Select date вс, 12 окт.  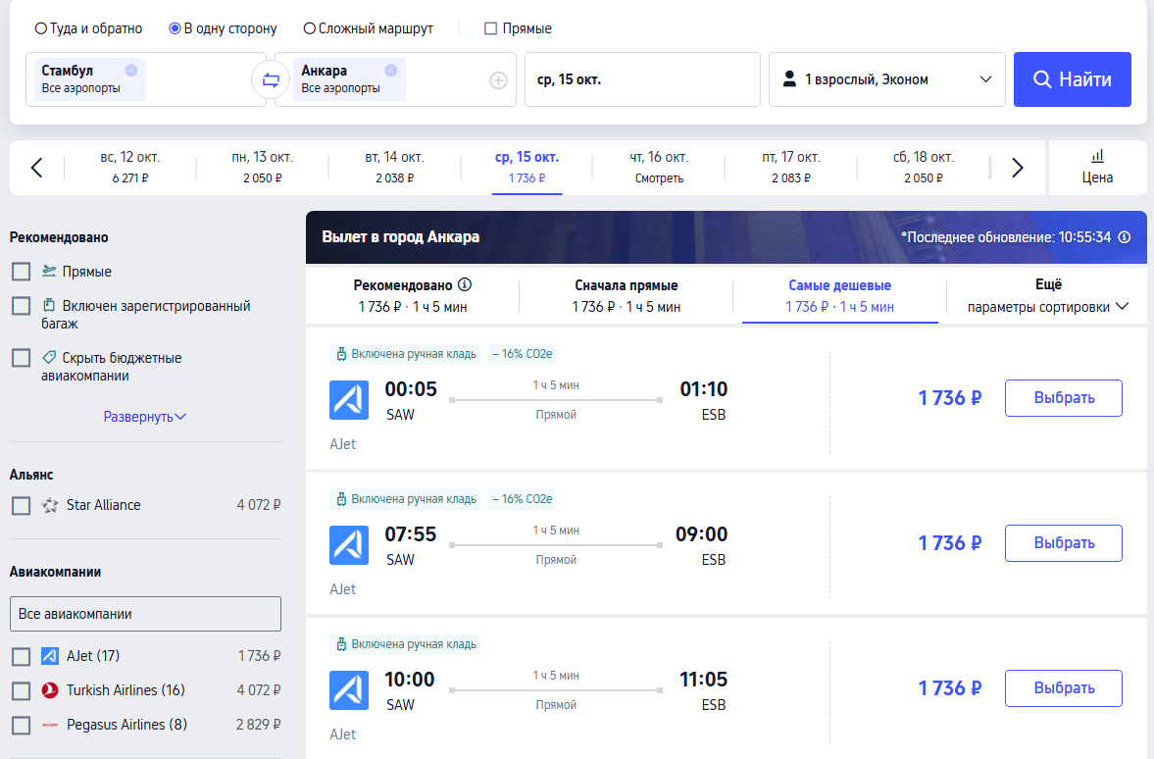click(x=130, y=167)
